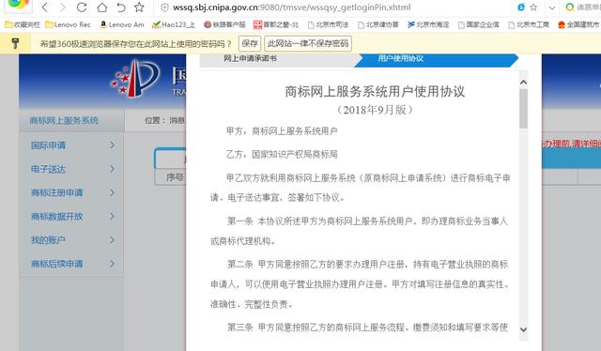
Task: Open the 北京市海淀 bookmark
Action: (428, 24)
